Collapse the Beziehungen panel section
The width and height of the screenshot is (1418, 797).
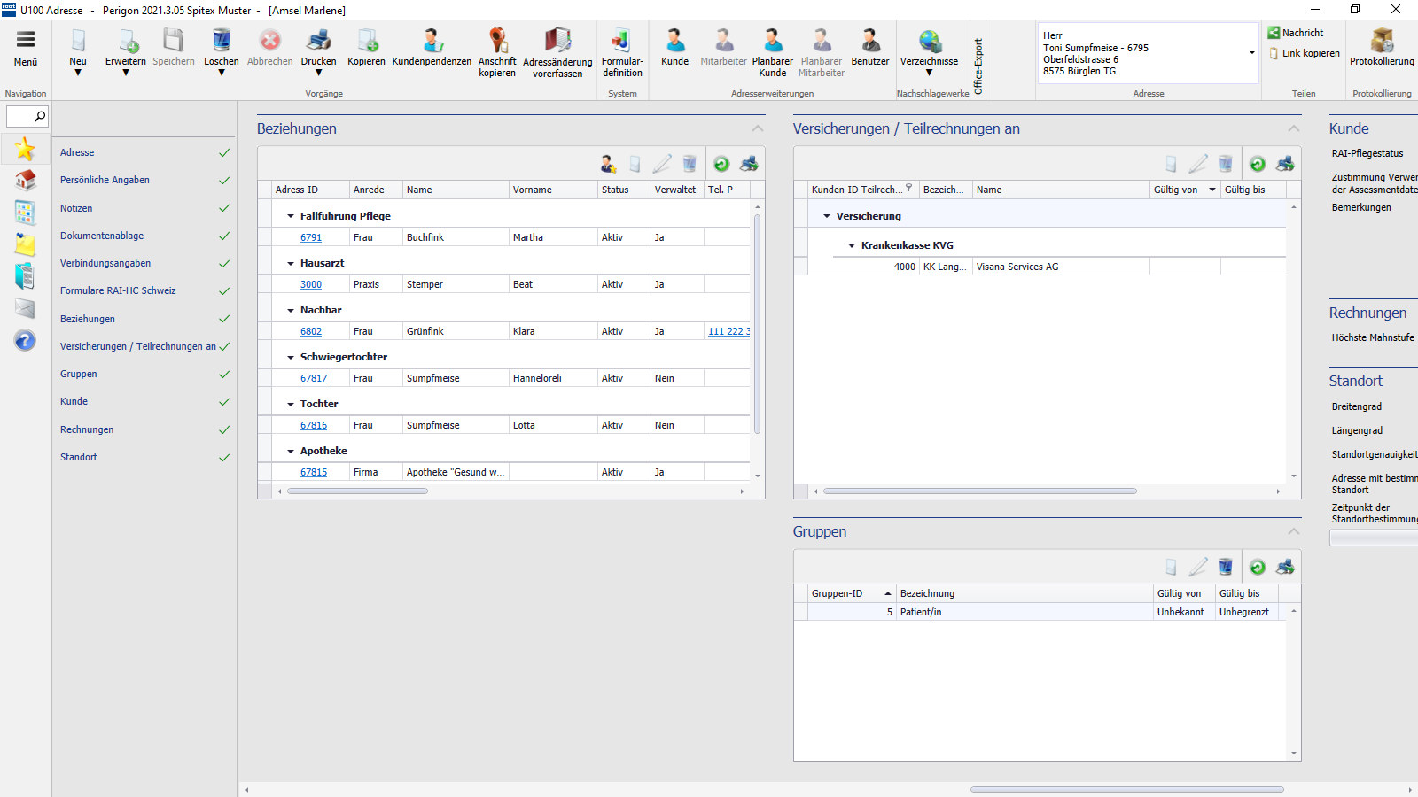pos(758,129)
